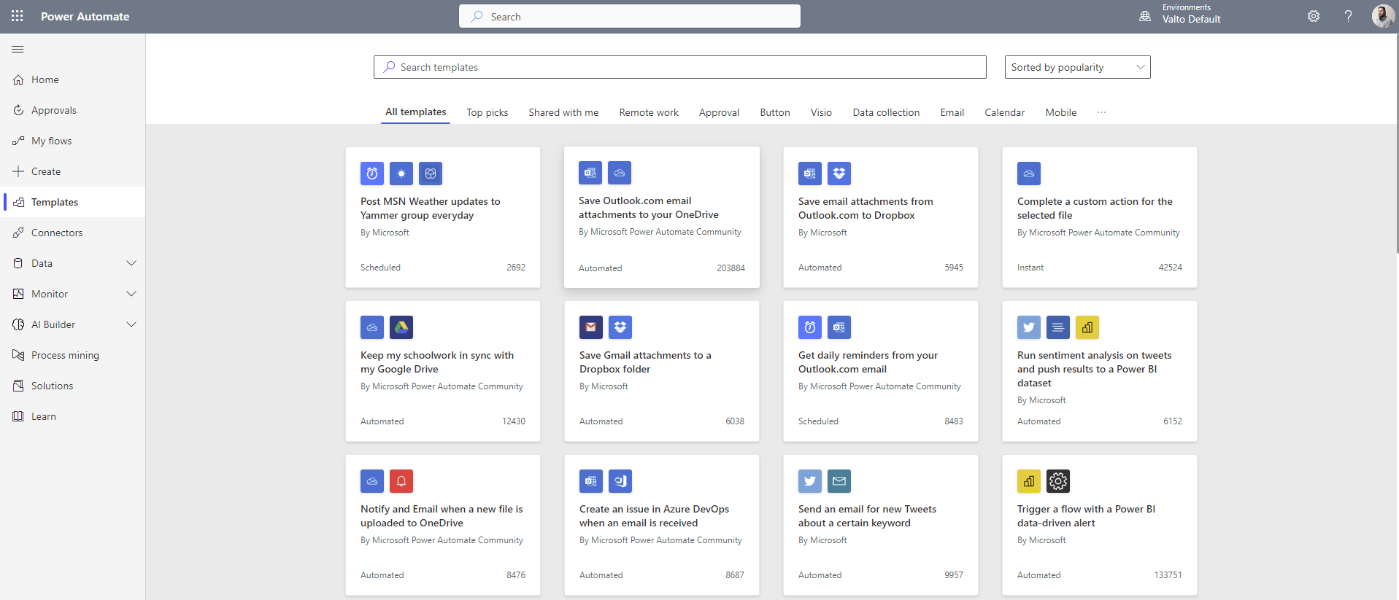Click the settings gear icon

1313,16
